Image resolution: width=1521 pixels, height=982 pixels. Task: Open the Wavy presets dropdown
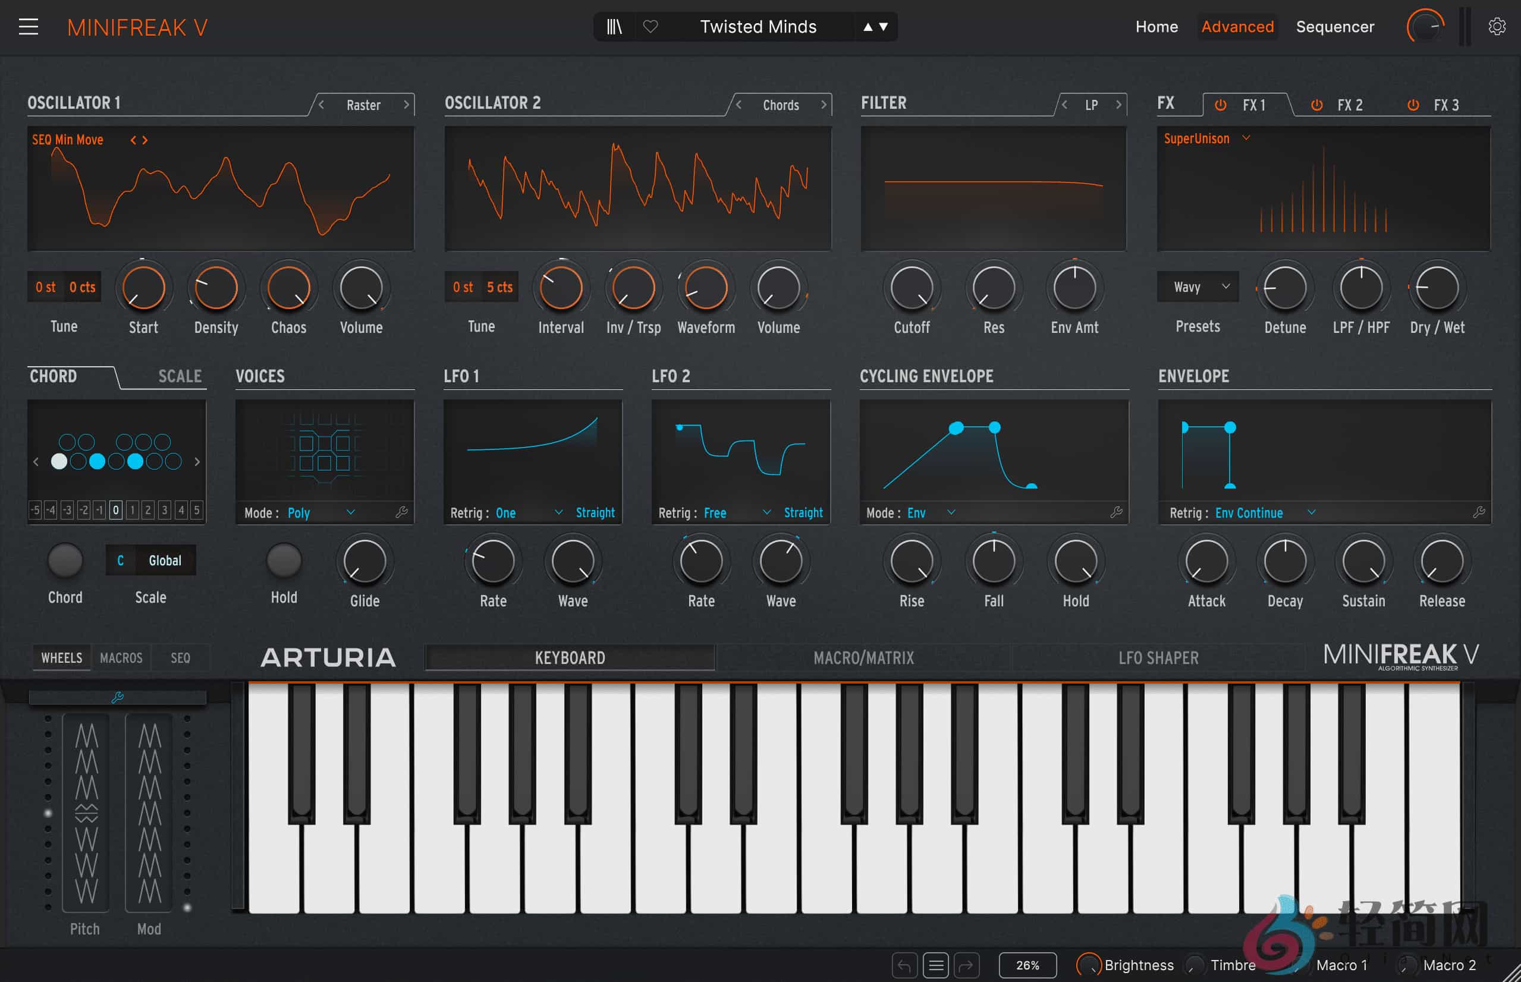[1198, 287]
